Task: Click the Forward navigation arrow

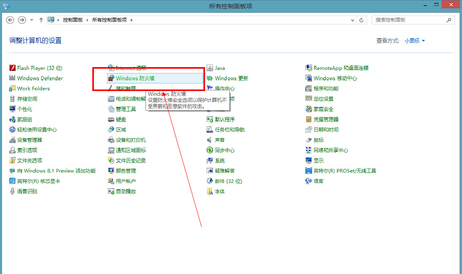Action: click(22, 20)
